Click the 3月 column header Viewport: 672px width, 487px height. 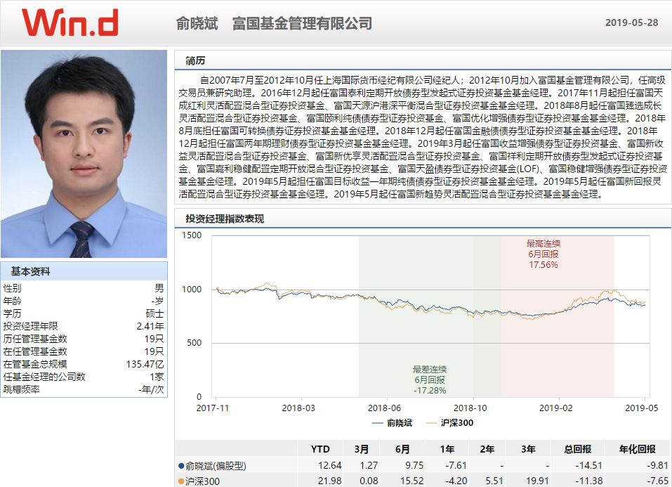362,449
